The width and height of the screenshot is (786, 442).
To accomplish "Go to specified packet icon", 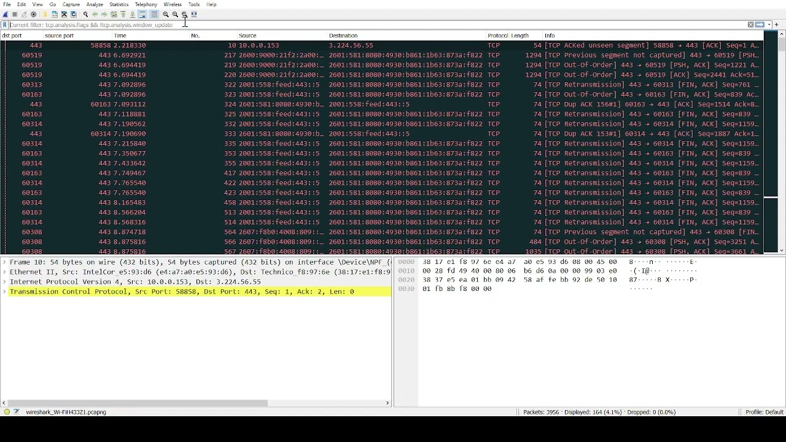I will click(x=114, y=14).
